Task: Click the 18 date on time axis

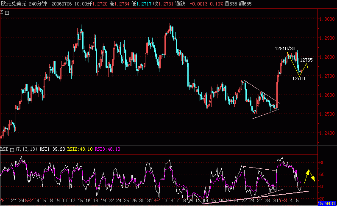Action: coord(96,201)
